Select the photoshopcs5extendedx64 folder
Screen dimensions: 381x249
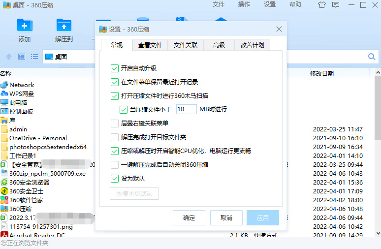click(x=44, y=147)
